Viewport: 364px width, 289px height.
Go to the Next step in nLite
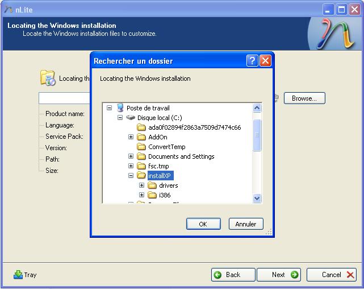pyautogui.click(x=279, y=275)
